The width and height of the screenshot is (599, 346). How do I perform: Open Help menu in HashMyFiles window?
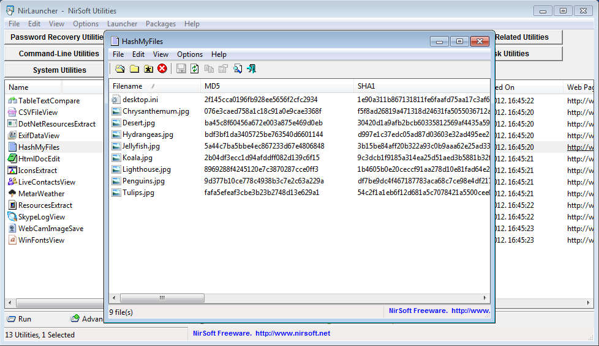(x=219, y=54)
